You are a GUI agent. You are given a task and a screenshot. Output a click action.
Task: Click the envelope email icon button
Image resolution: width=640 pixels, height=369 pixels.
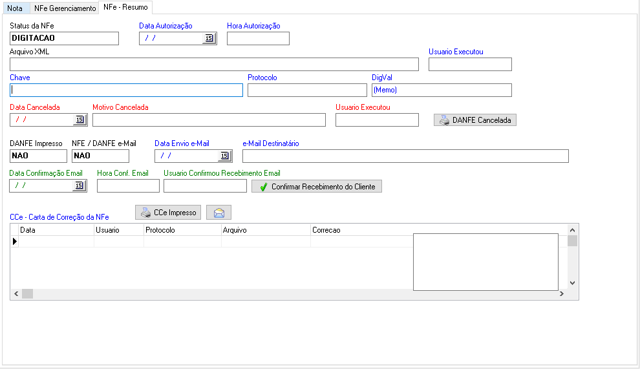(219, 213)
